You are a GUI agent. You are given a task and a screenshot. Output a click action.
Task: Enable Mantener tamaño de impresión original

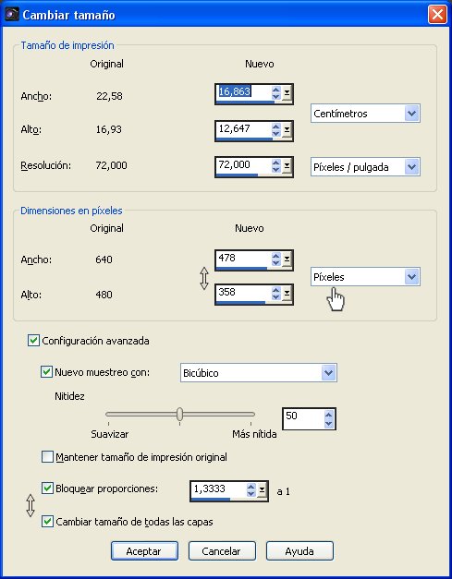pos(47,457)
